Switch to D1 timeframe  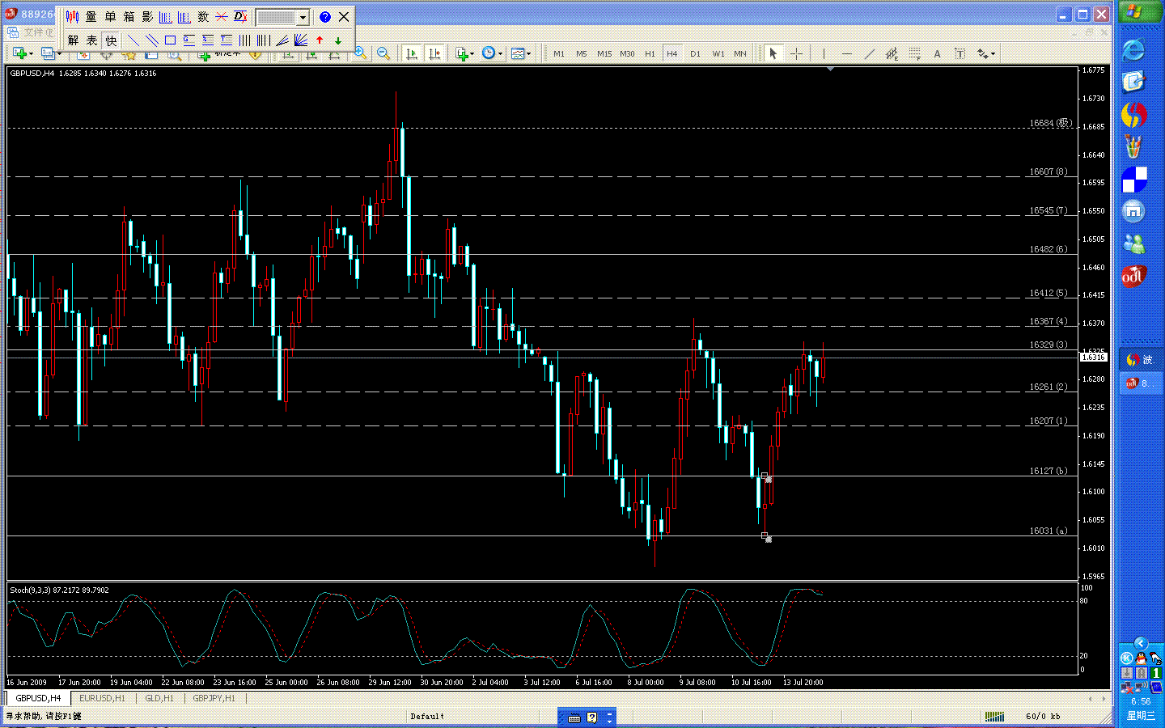pyautogui.click(x=695, y=53)
